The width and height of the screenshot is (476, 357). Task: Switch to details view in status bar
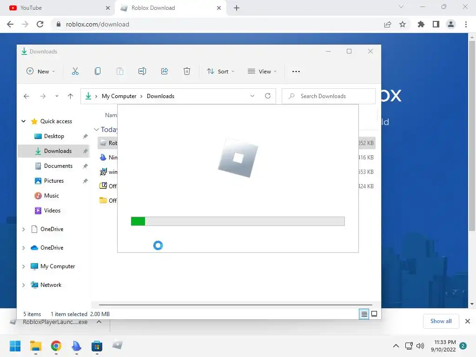364,314
